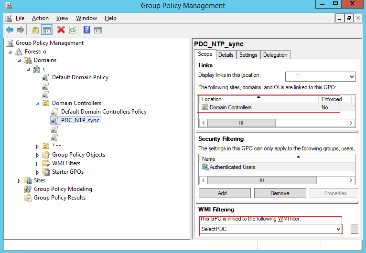Screen dimensions: 366x253
Task: Collapse the Domains node arrow
Action: coord(19,61)
